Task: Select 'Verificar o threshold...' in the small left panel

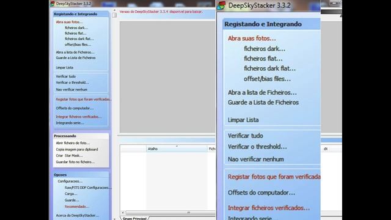Action: tap(72, 82)
